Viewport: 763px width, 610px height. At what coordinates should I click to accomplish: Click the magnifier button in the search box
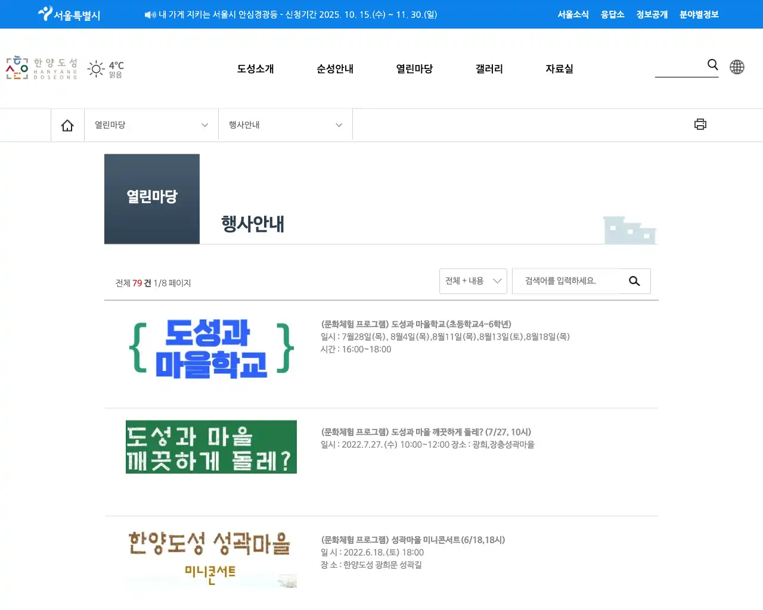634,281
